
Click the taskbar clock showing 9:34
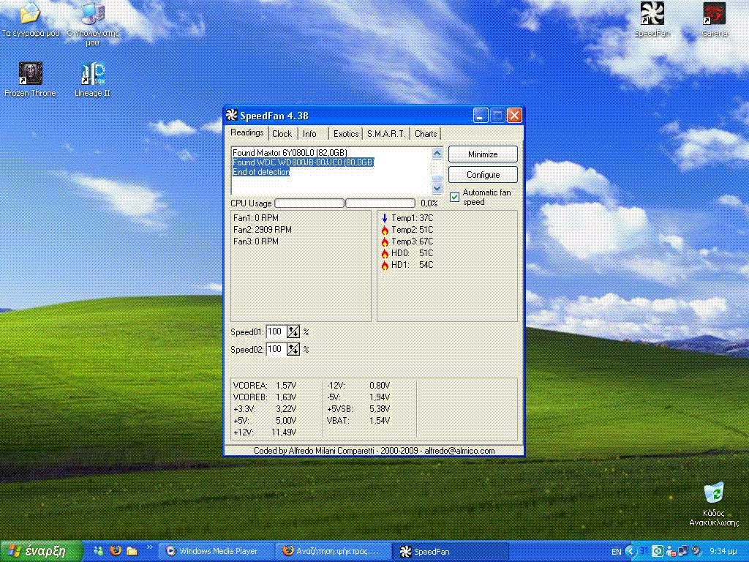click(x=723, y=552)
